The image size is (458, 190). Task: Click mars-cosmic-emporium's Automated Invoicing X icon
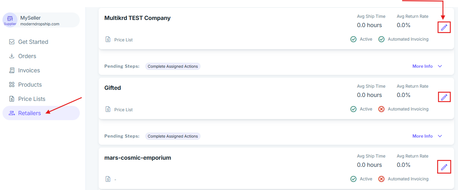point(381,179)
